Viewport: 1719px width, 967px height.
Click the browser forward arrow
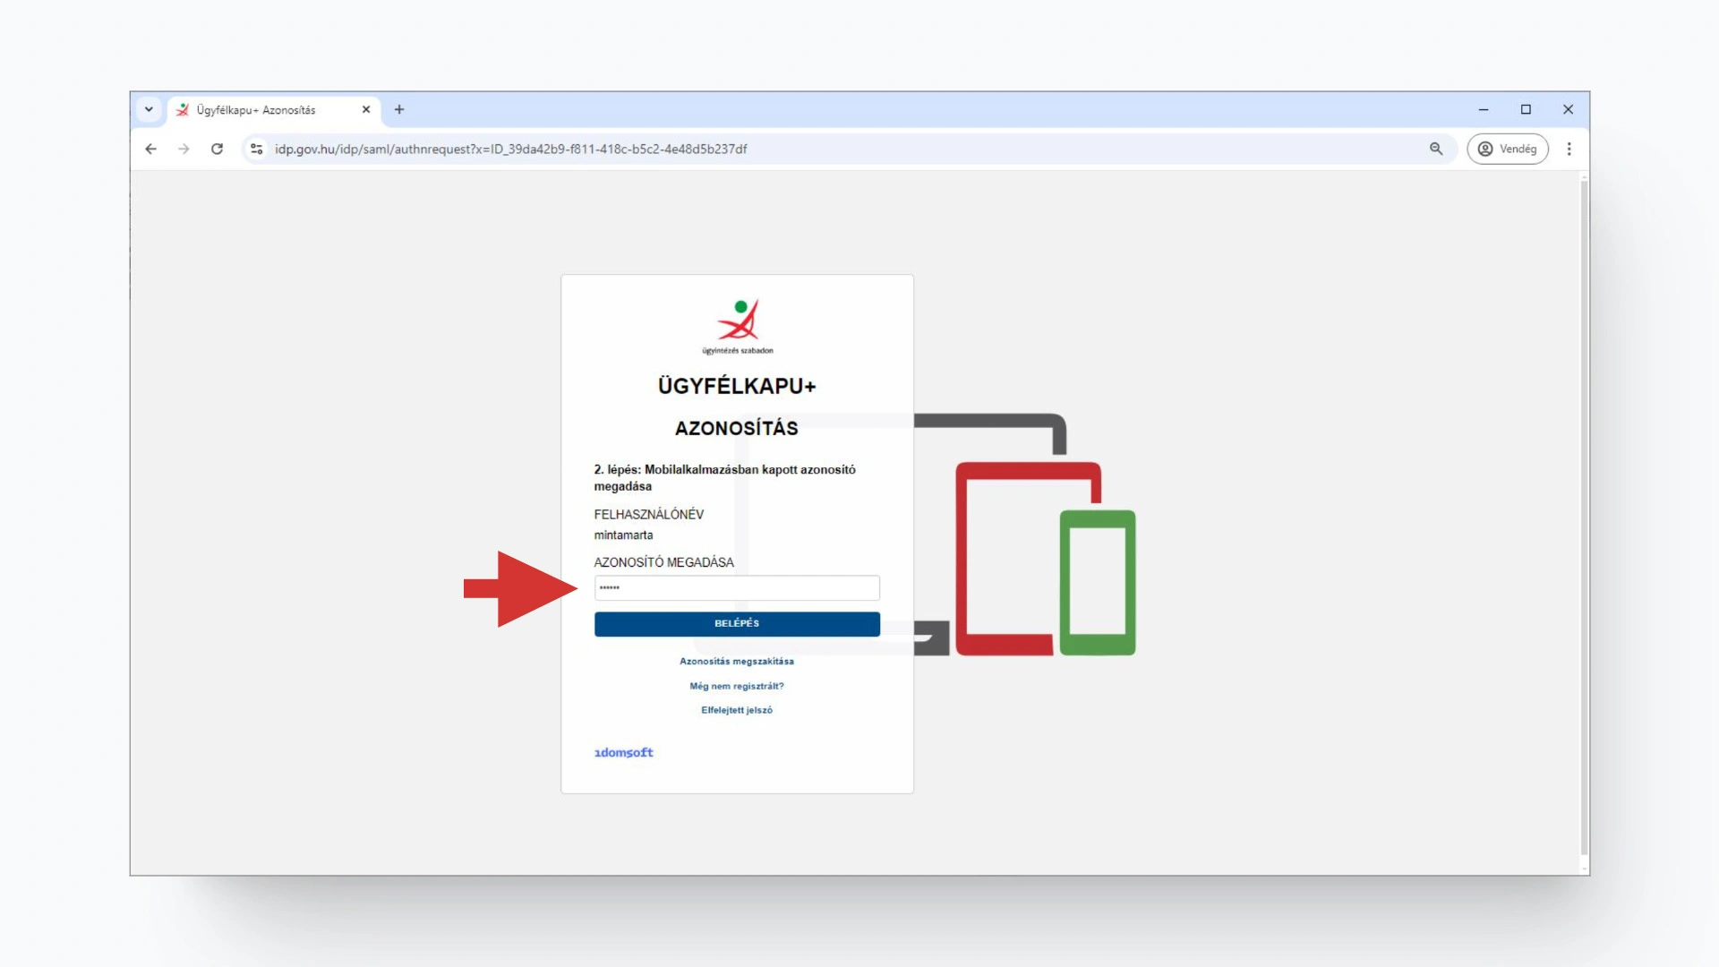184,149
